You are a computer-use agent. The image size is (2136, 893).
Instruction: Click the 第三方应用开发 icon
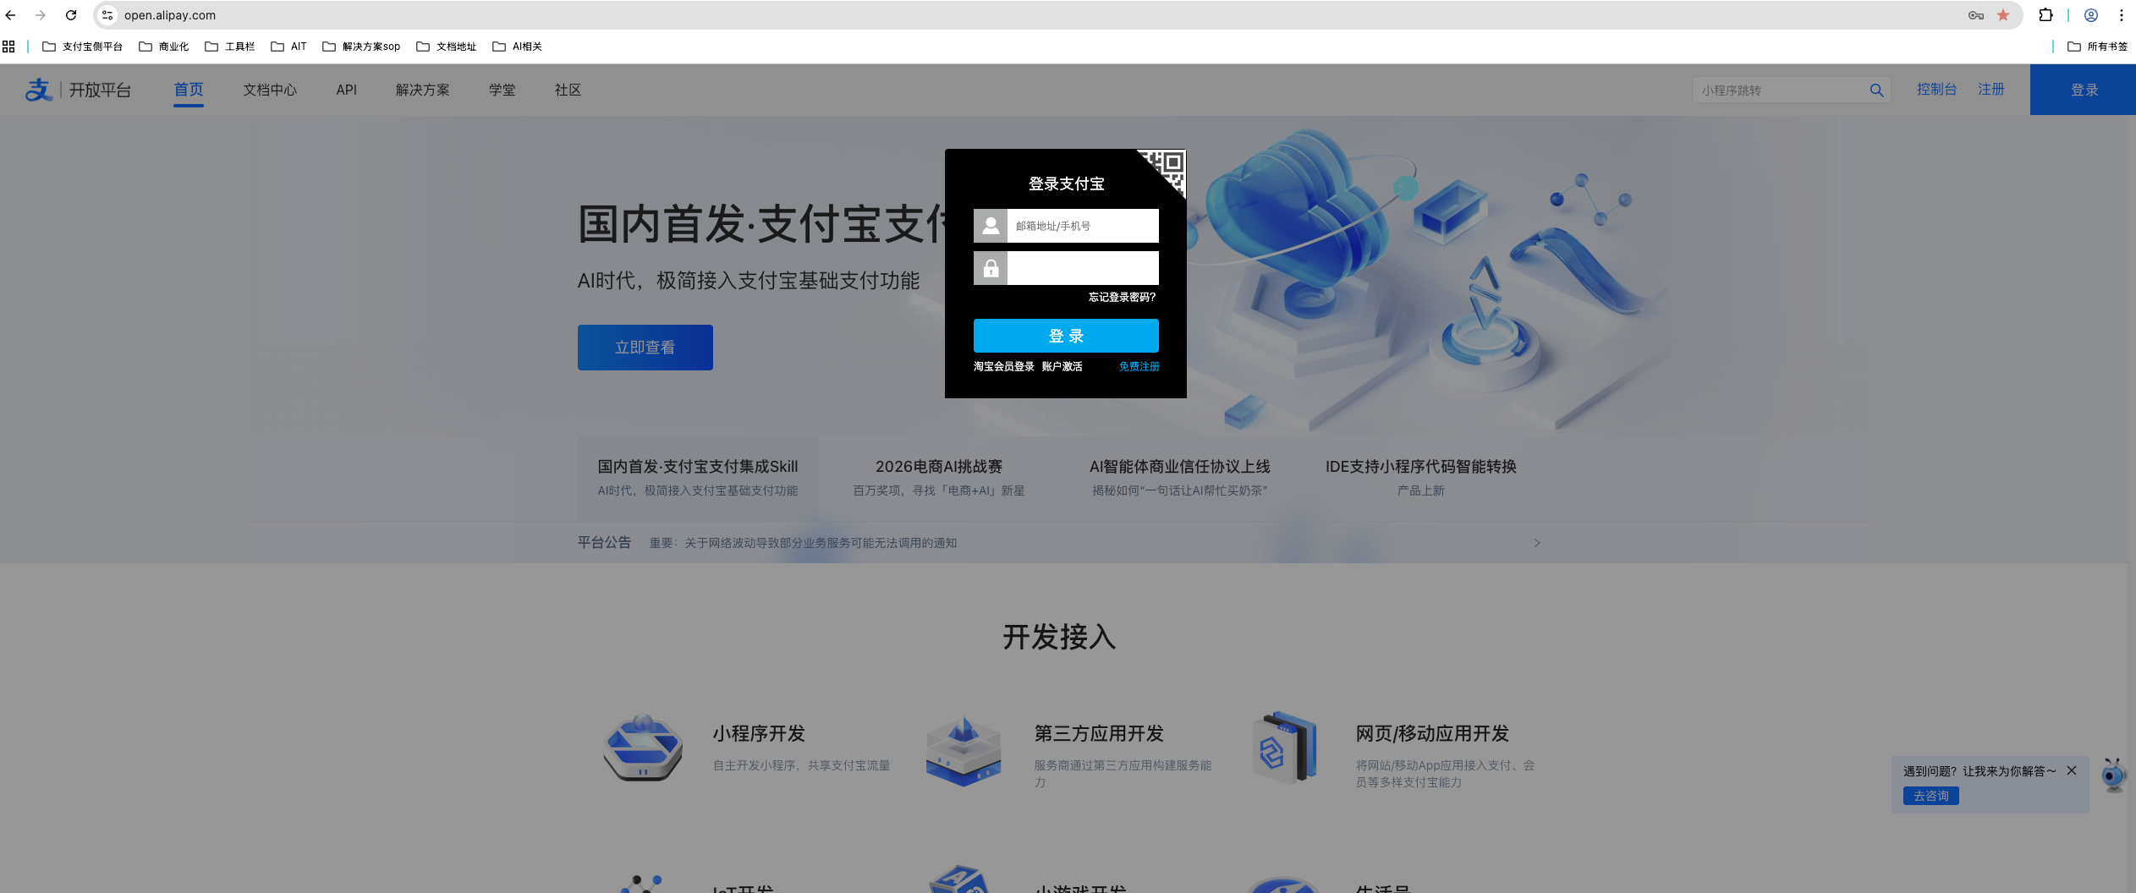(963, 751)
